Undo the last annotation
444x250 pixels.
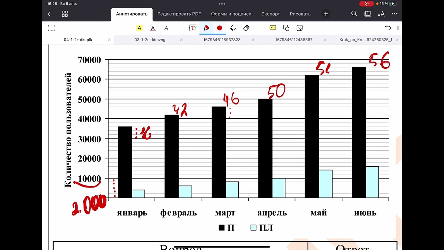(x=388, y=28)
